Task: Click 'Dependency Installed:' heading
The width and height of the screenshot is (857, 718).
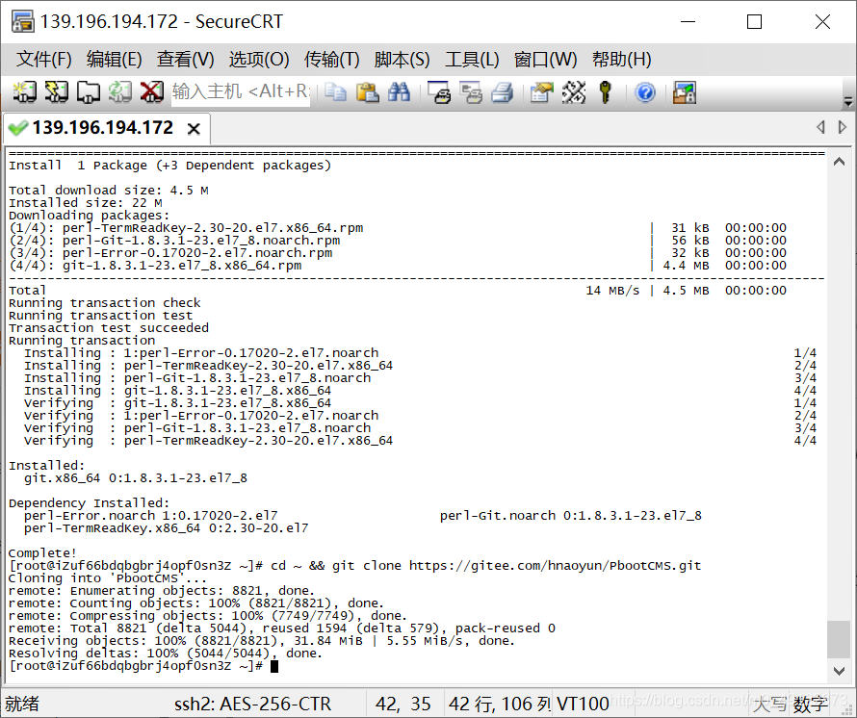Action: [90, 502]
